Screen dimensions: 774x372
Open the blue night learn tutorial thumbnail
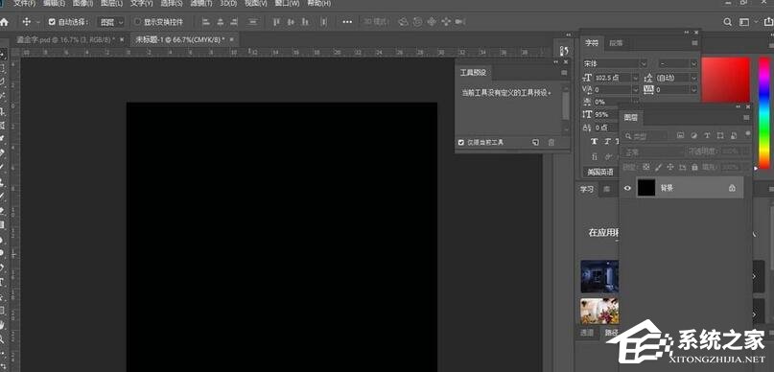click(599, 277)
